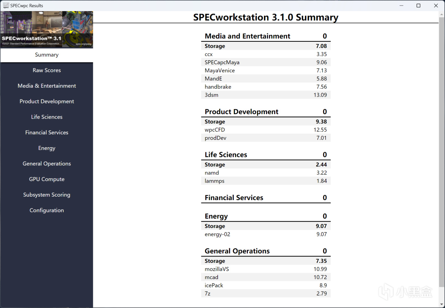Open the Configuration tab
The image size is (445, 308).
pyautogui.click(x=47, y=210)
